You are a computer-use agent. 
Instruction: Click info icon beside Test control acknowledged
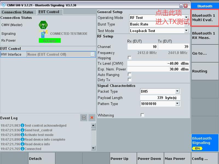point(22,126)
